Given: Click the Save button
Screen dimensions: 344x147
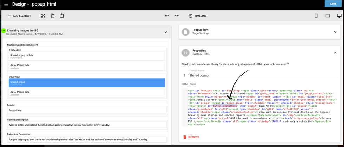Looking at the screenshot, I should (x=333, y=4).
